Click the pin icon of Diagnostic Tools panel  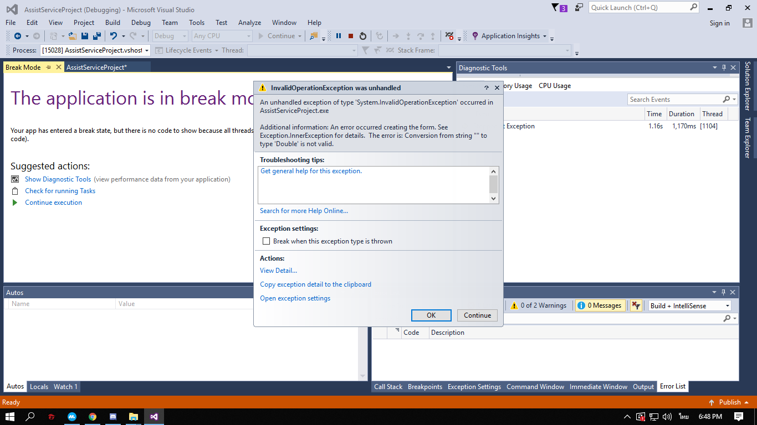pyautogui.click(x=724, y=68)
